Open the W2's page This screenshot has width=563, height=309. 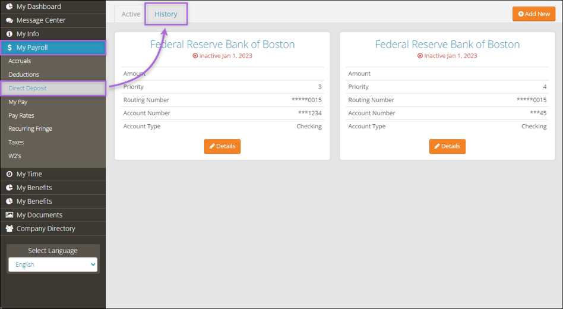[15, 156]
